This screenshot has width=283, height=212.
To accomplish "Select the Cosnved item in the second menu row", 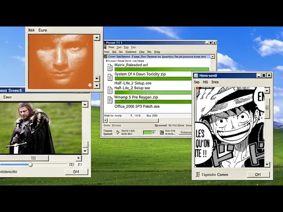I will coord(131,52).
